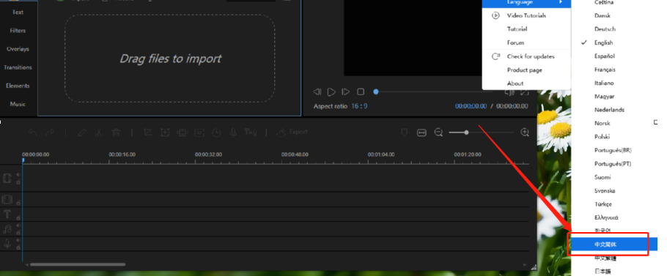Click the text track T icon
The height and width of the screenshot is (276, 667).
pos(7,214)
